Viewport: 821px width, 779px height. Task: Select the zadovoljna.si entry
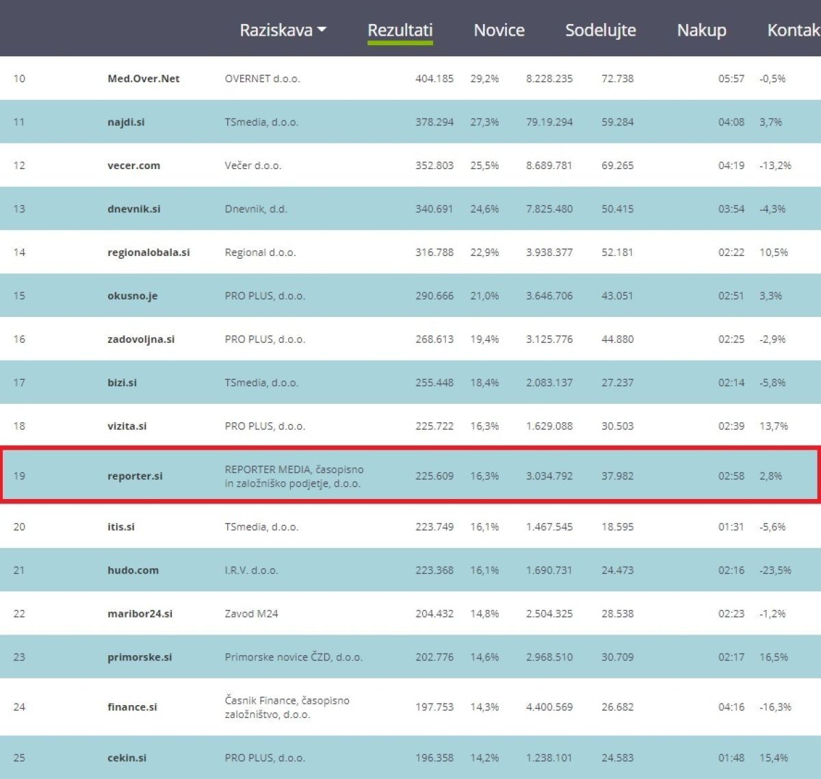(141, 340)
